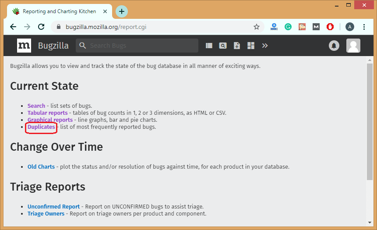Reload the page with the refresh icon
Screen dimensions: 377x230
coord(41,27)
